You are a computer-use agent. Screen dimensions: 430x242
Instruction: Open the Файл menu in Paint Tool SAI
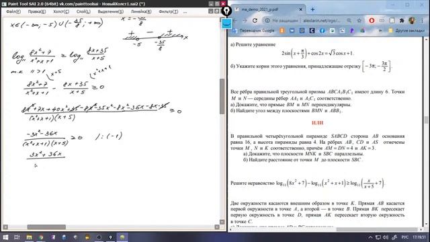(x=13, y=11)
